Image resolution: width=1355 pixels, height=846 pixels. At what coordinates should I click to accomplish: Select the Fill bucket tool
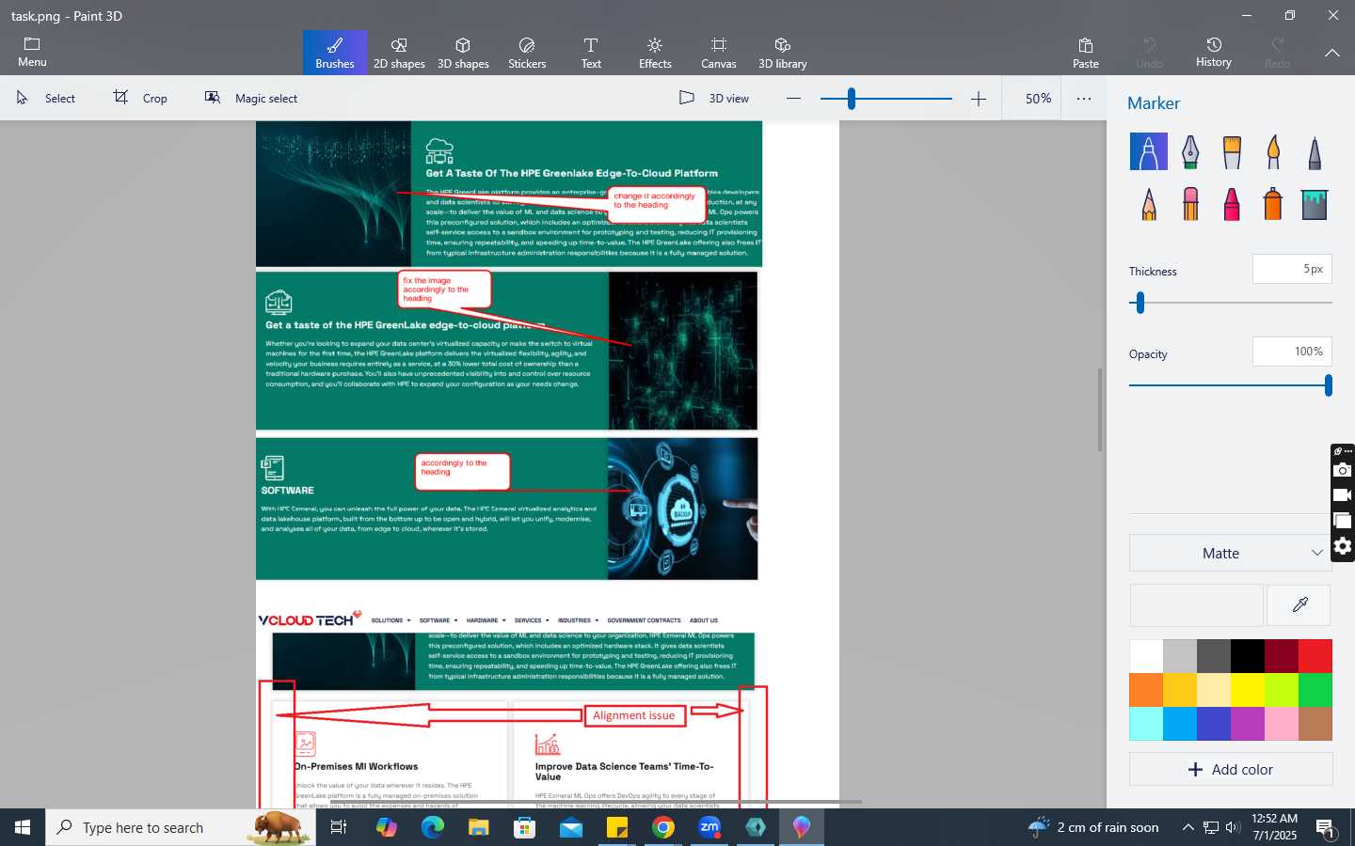click(x=1315, y=204)
